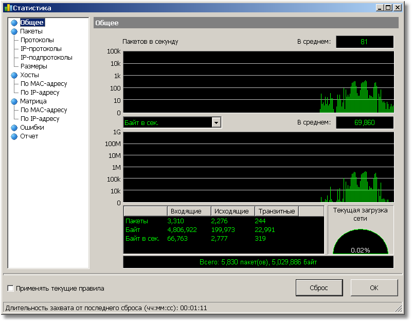Open По IP-адресу under Матрица

click(40, 119)
